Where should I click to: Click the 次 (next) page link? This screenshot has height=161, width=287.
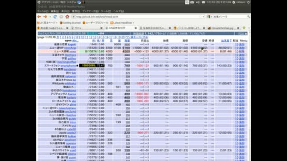pyautogui.click(x=58, y=37)
